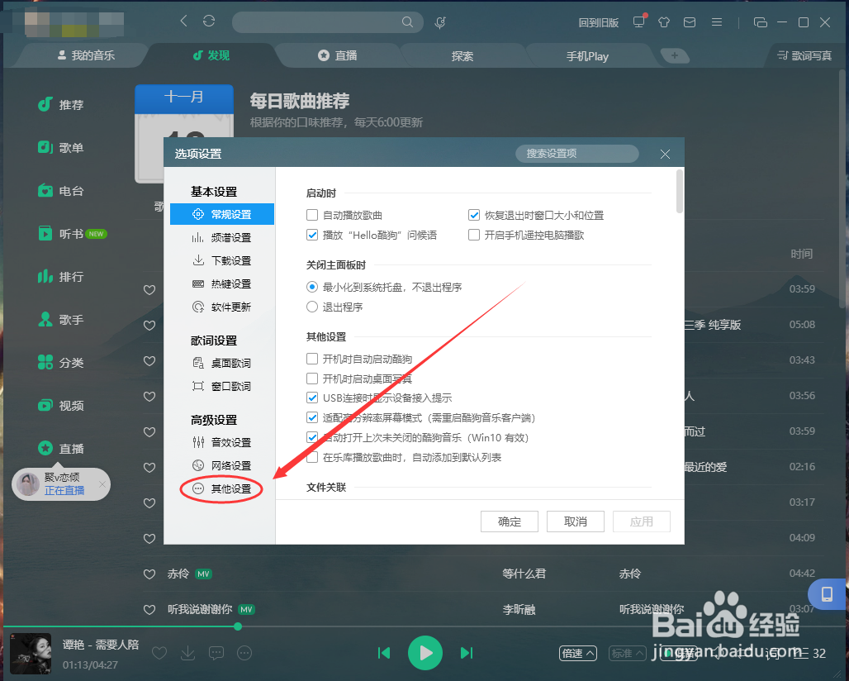Image resolution: width=849 pixels, height=681 pixels.
Task: Open the voice recognition microphone icon
Action: [440, 22]
